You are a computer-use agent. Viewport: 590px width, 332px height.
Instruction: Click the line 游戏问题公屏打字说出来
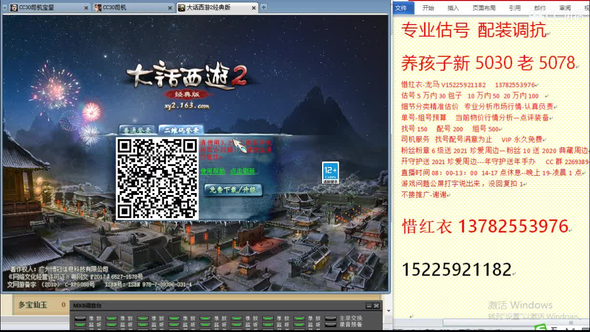click(462, 183)
